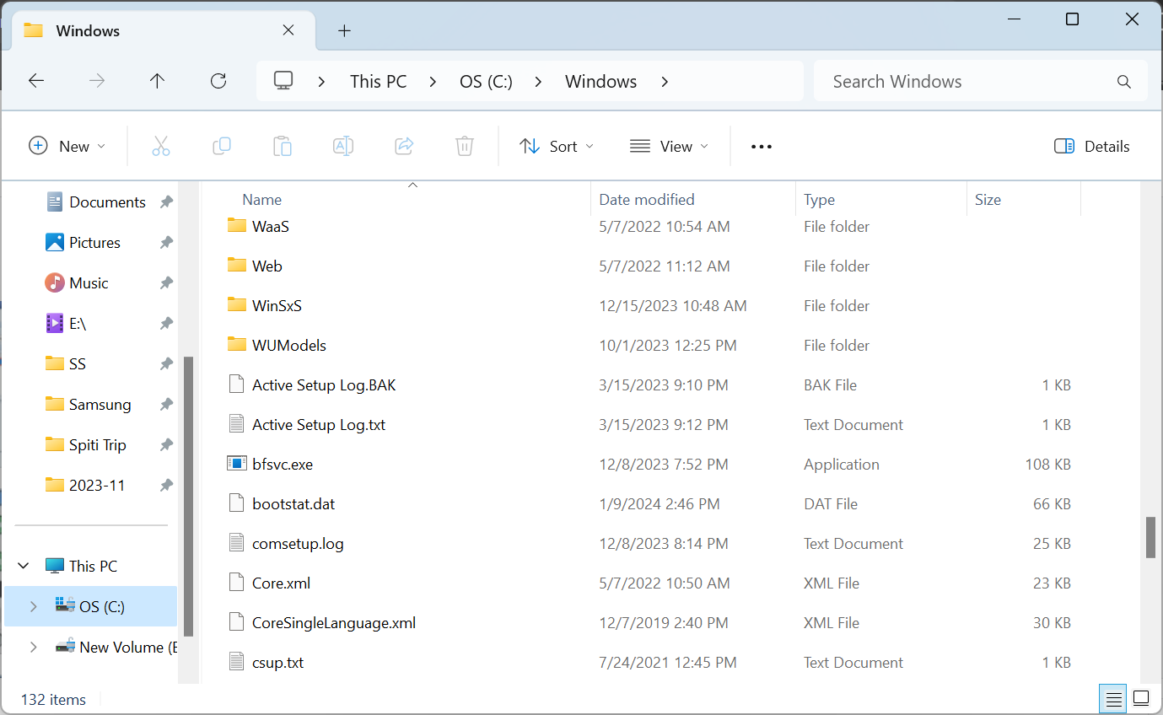Switch to details list view icon
The width and height of the screenshot is (1163, 715).
click(1114, 699)
